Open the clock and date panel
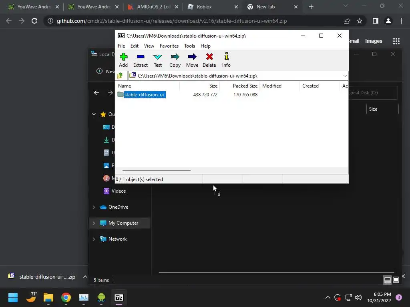410x307 pixels. point(379,297)
